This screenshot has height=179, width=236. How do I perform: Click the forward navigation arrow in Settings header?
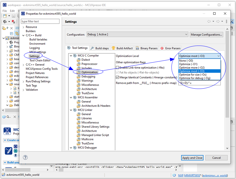[x=218, y=21]
